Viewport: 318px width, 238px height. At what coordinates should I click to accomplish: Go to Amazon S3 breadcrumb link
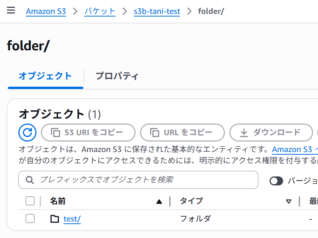(46, 11)
